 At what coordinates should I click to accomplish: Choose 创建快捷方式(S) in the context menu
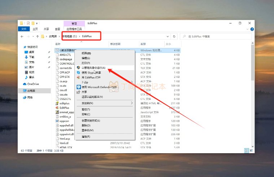(105, 121)
